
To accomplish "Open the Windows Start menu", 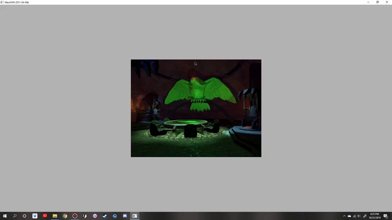I will click(x=5, y=216).
